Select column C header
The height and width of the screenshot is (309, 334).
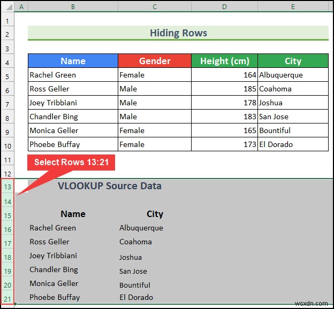(155, 7)
